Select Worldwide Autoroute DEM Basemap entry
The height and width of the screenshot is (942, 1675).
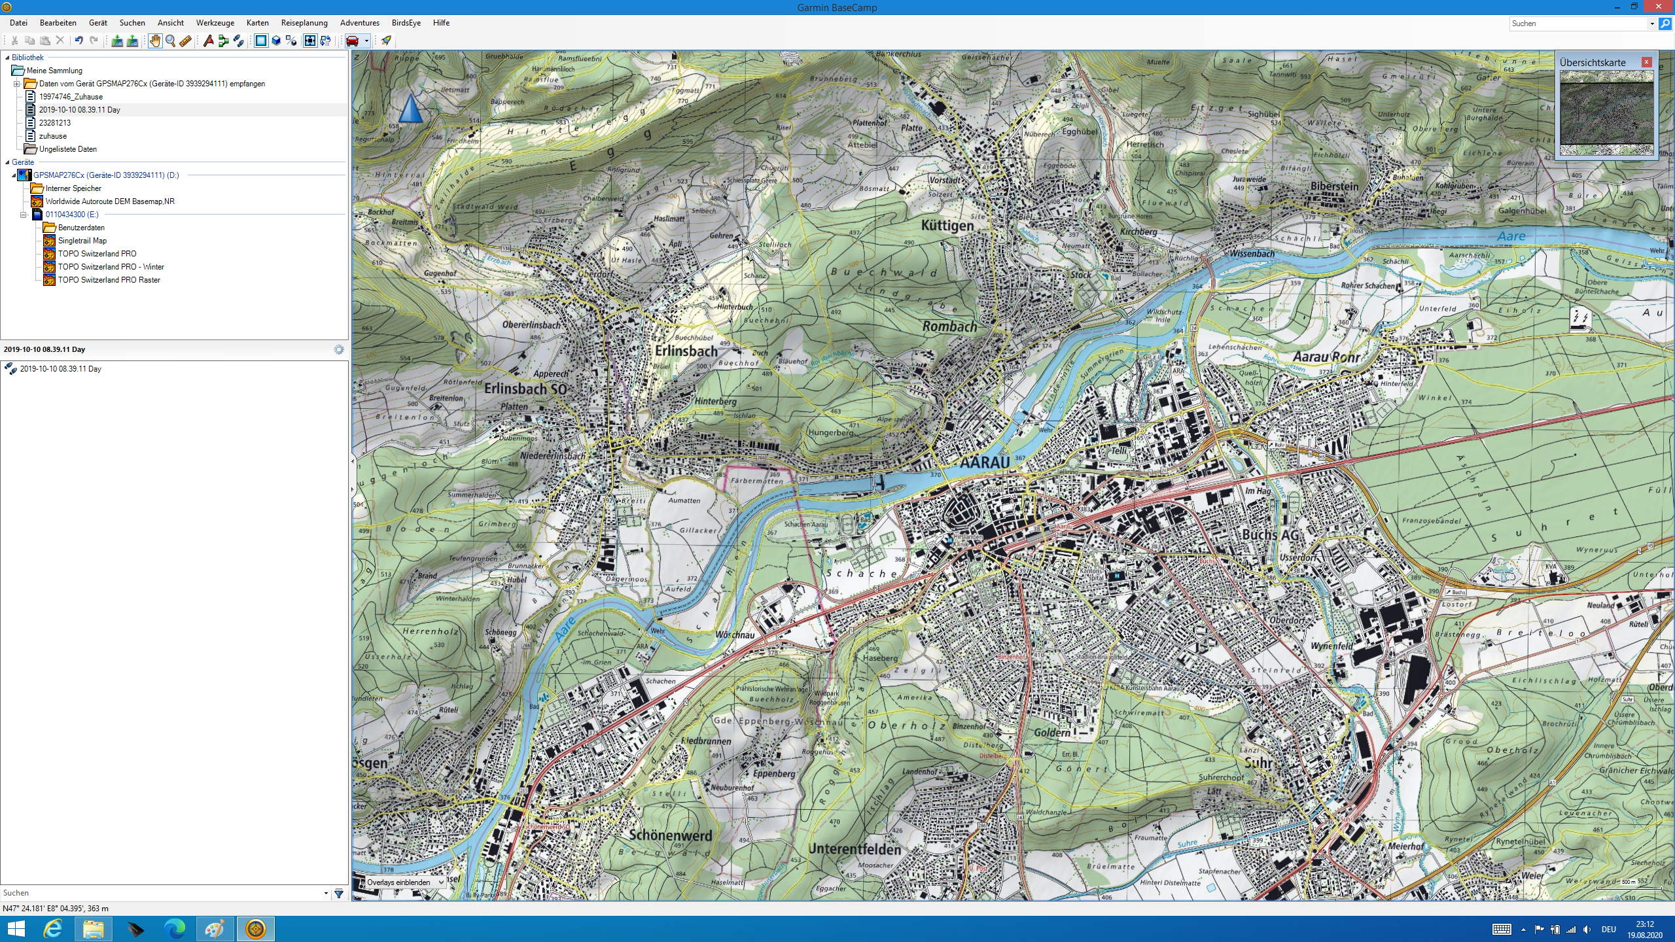coord(110,201)
